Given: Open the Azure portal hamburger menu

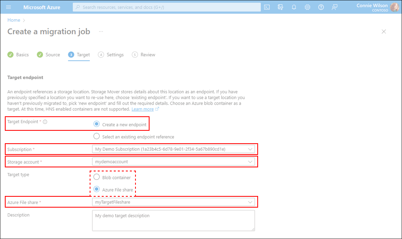Looking at the screenshot, I should [9, 7].
